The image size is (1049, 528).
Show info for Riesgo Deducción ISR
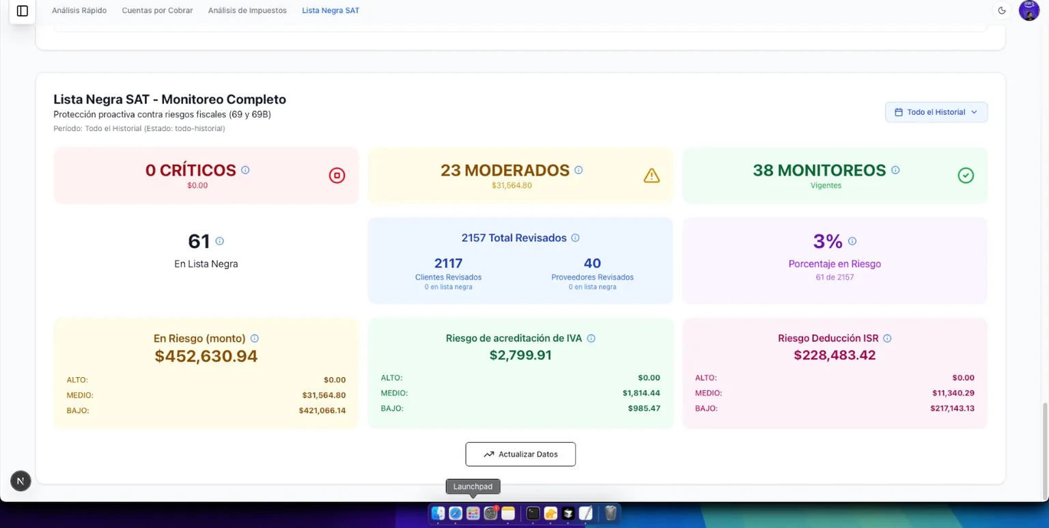887,338
